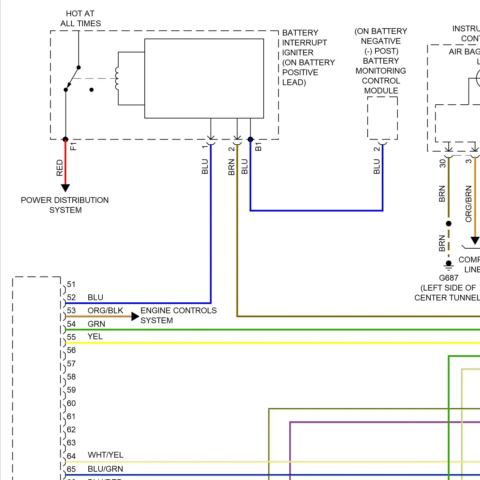
Task: Click connector pin number 51
Action: pyautogui.click(x=71, y=284)
